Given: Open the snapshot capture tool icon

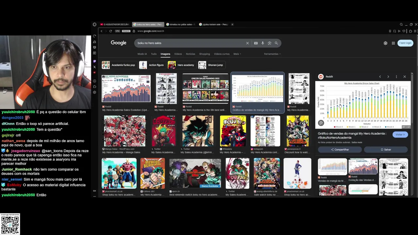Looking at the screenshot, I should click(394, 31).
